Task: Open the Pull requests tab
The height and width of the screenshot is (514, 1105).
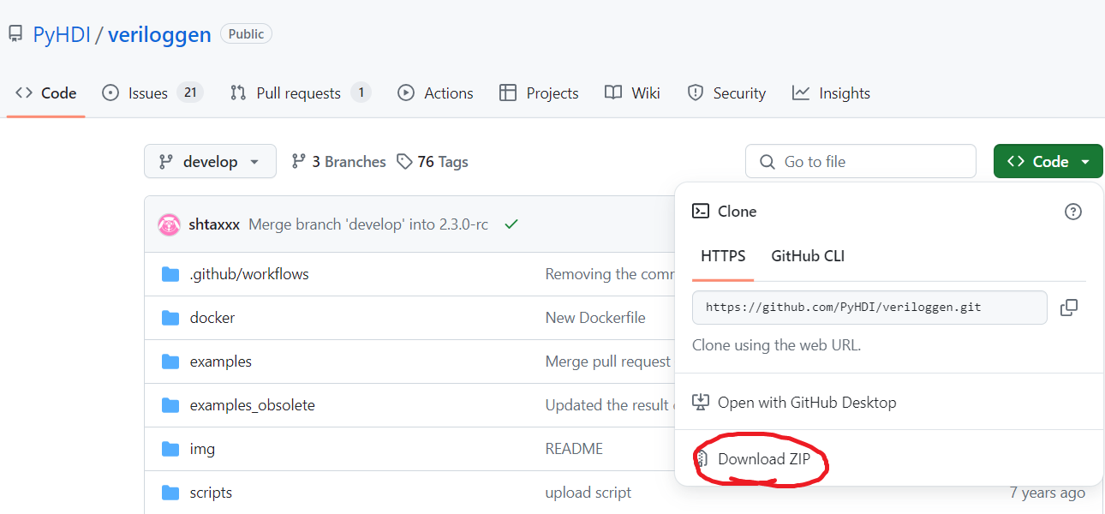Action: [301, 93]
